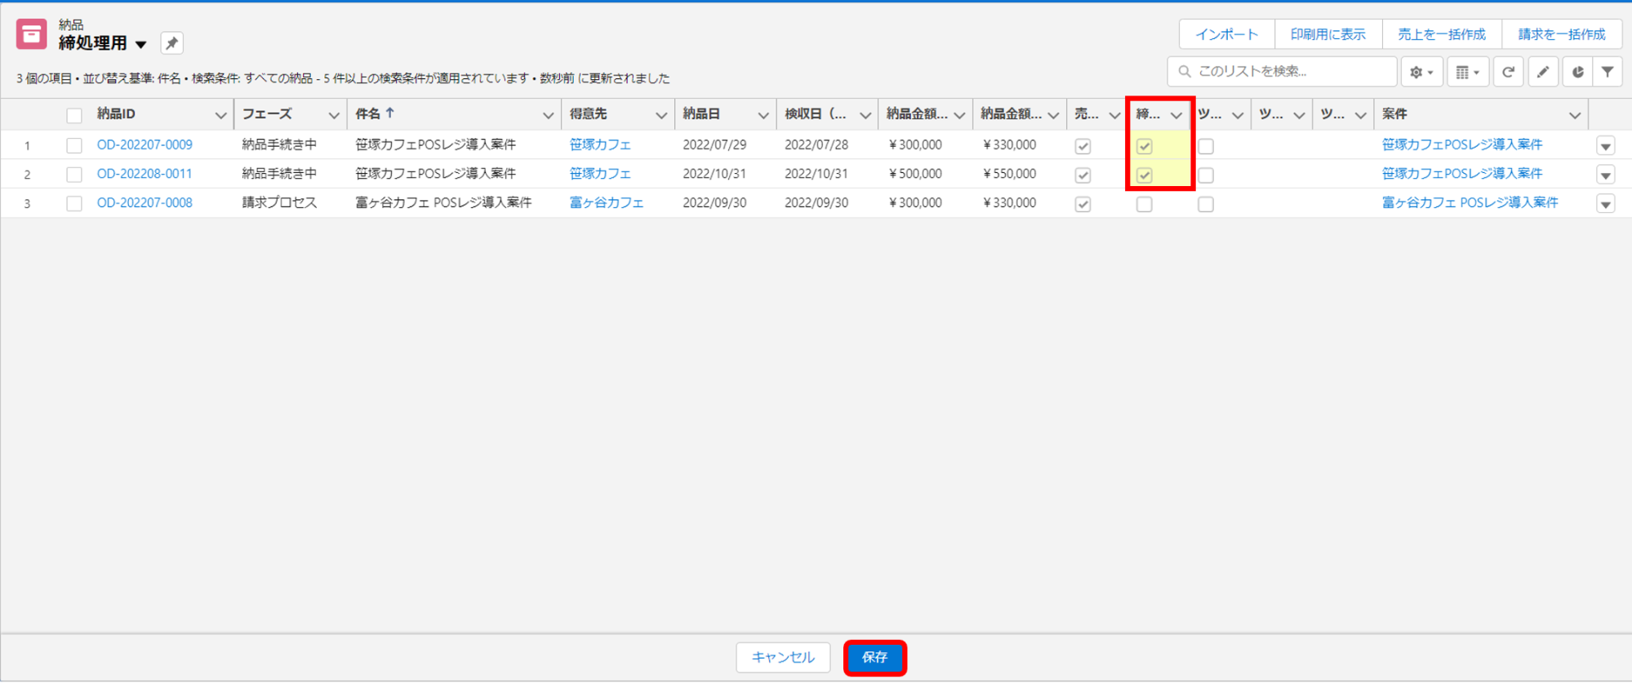Click 富ヶ谷カフェ POSレジ導入案件 件名 cell

point(443,202)
